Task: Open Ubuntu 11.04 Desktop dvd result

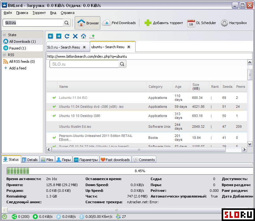Action: [x=91, y=107]
